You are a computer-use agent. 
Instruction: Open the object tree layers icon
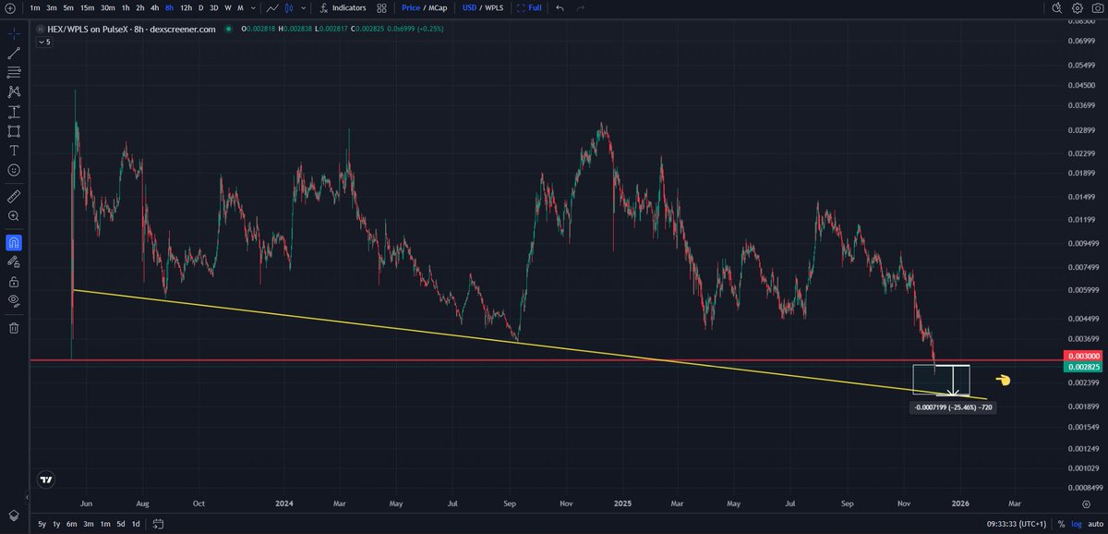[14, 515]
